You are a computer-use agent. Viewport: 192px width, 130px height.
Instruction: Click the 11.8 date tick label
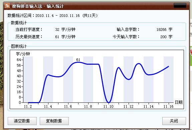(88, 106)
